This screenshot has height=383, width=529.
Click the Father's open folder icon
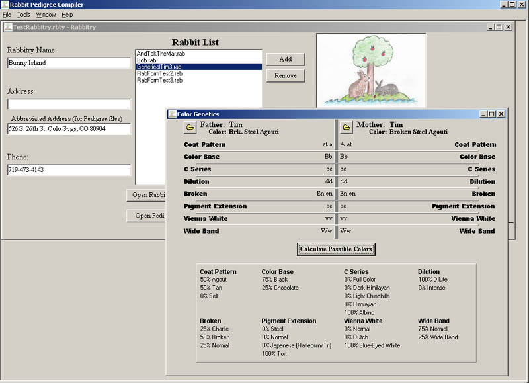[x=190, y=127]
